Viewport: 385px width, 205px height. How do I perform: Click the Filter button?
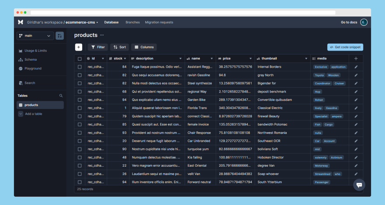click(x=98, y=47)
